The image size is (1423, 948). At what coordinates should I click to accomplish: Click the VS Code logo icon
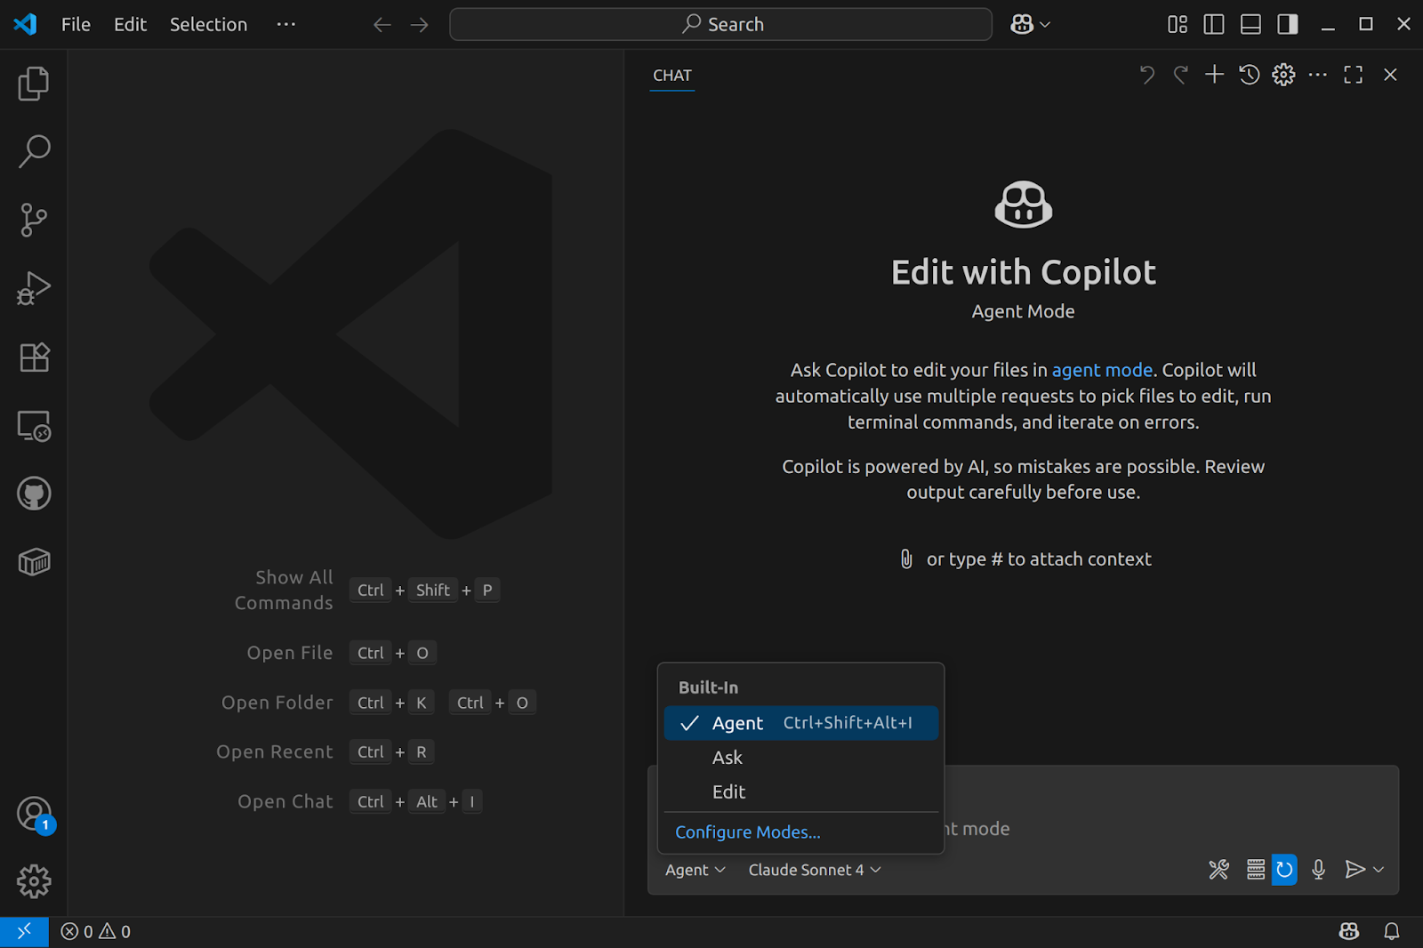[x=25, y=24]
